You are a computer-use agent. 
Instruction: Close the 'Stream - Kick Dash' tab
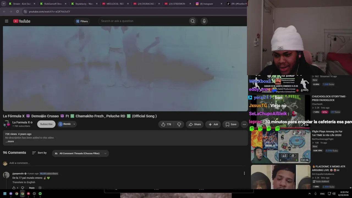34,4
